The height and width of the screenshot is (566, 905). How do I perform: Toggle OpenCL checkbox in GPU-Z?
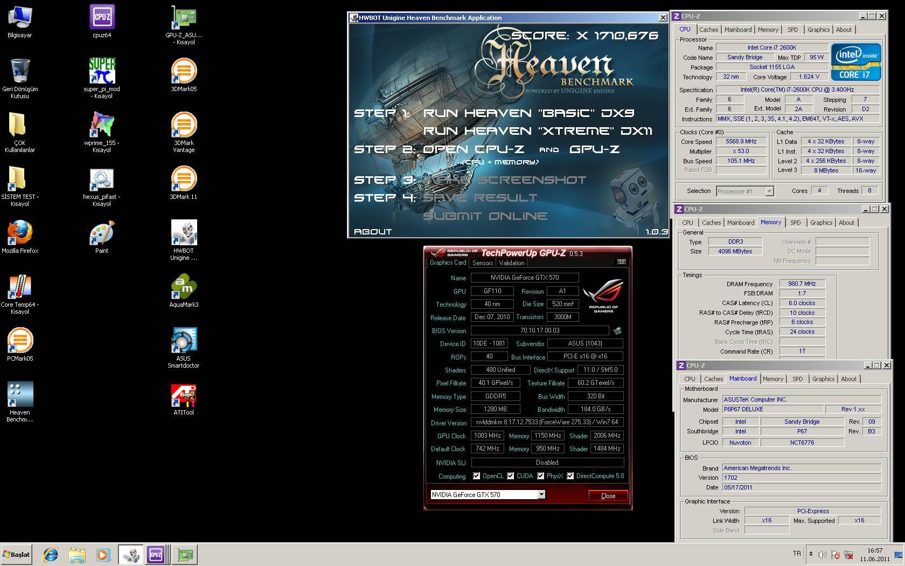click(x=476, y=476)
